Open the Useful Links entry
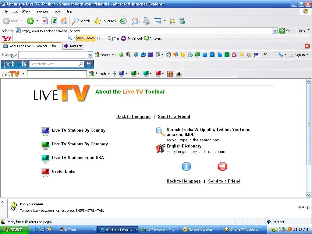The width and height of the screenshot is (312, 234). click(x=63, y=171)
